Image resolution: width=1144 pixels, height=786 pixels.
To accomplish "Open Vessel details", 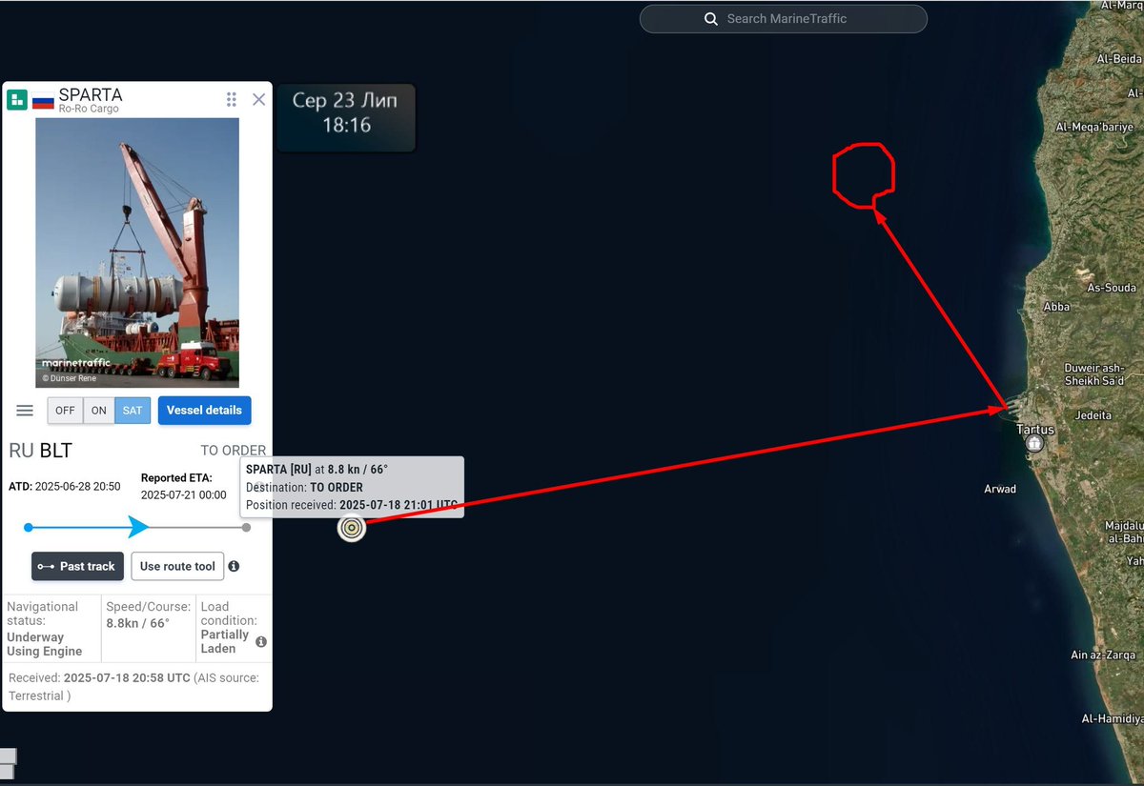I will (204, 411).
